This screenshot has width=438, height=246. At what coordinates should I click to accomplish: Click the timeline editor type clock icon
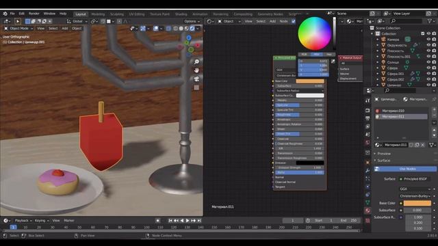pos(5,221)
